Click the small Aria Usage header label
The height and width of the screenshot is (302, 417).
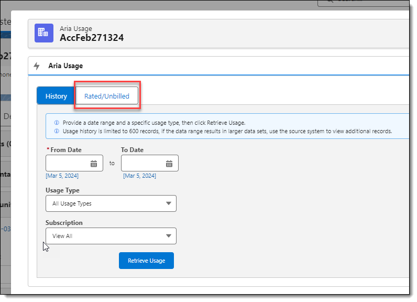point(76,28)
